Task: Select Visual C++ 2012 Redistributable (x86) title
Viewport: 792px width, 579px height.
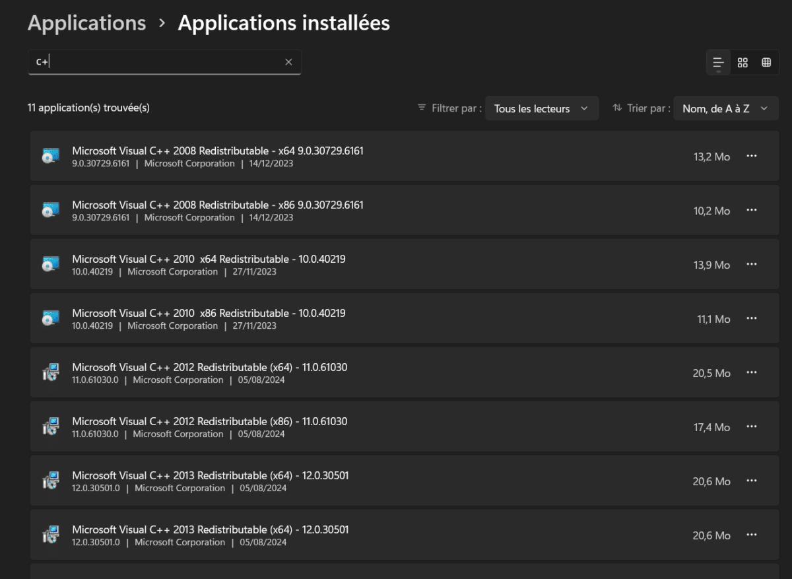Action: (x=210, y=421)
